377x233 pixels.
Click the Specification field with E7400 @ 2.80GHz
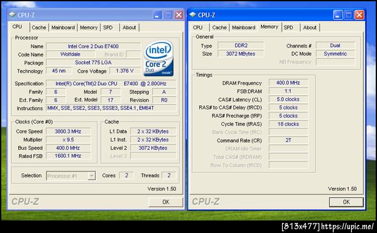(x=111, y=83)
